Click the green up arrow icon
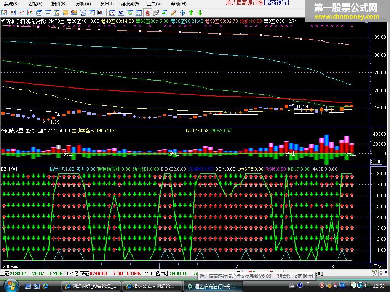This screenshot has height=292, width=390. (191, 13)
